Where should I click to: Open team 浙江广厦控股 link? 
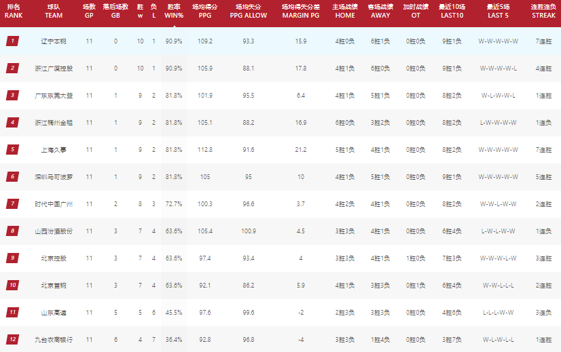click(x=54, y=69)
